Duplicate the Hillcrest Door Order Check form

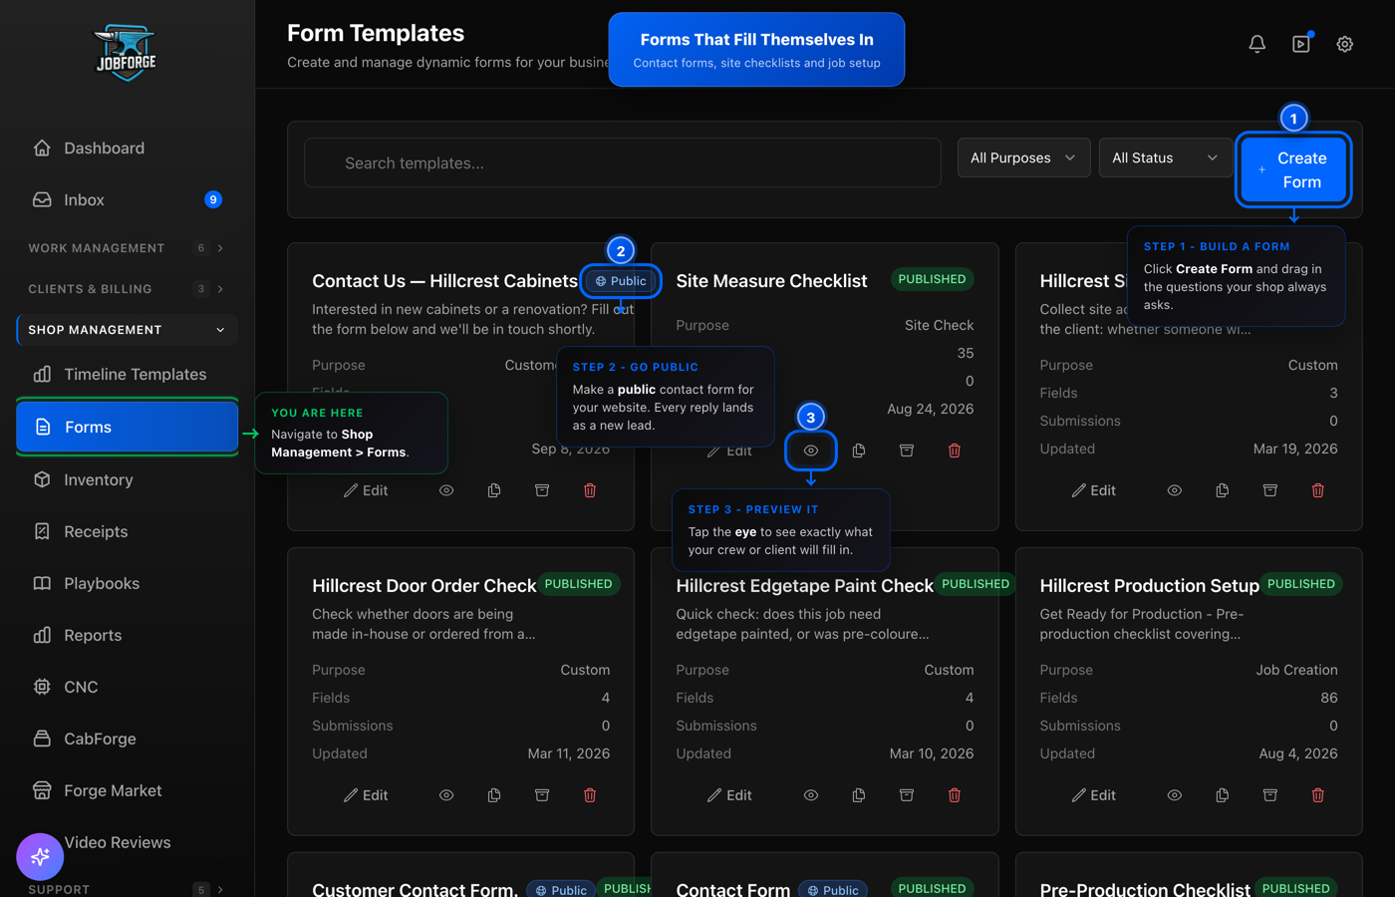coord(494,795)
